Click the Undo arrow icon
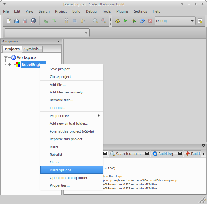The width and height of the screenshot is (207, 204). point(45,21)
